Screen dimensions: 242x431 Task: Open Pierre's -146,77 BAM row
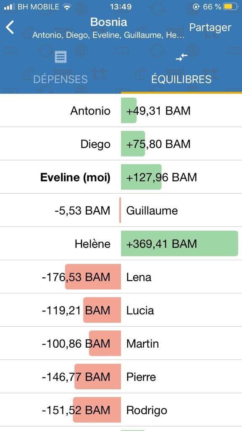121,376
